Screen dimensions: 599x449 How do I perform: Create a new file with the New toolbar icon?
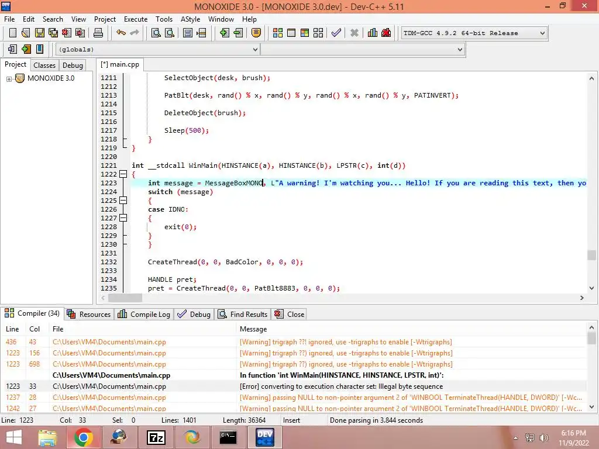13,33
